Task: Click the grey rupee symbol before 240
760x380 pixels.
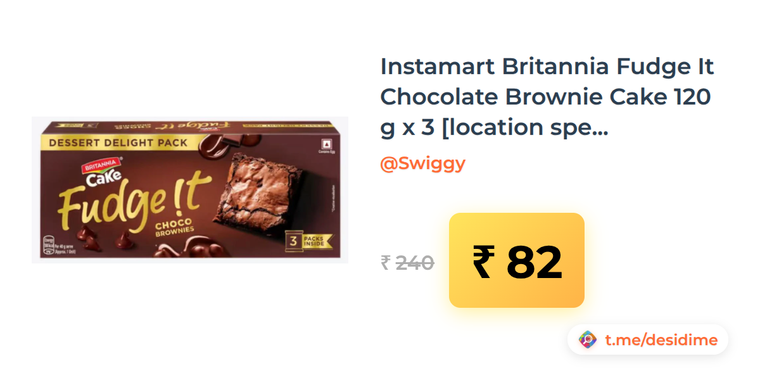Action: click(385, 263)
